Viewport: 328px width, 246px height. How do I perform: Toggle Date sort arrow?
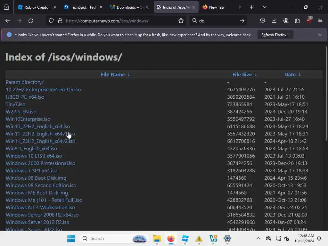point(299,74)
